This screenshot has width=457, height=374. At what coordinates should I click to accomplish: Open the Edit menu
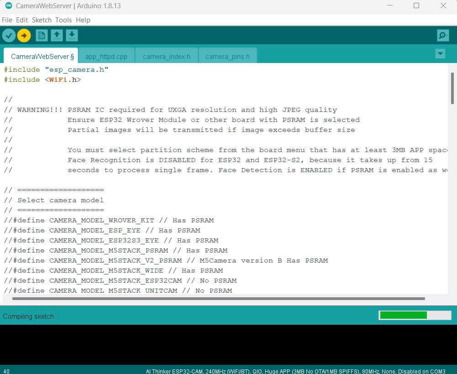(22, 20)
